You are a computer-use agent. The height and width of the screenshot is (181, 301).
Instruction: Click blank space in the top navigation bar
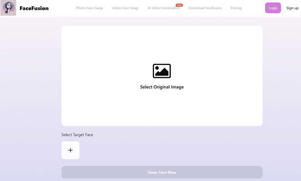point(61,8)
